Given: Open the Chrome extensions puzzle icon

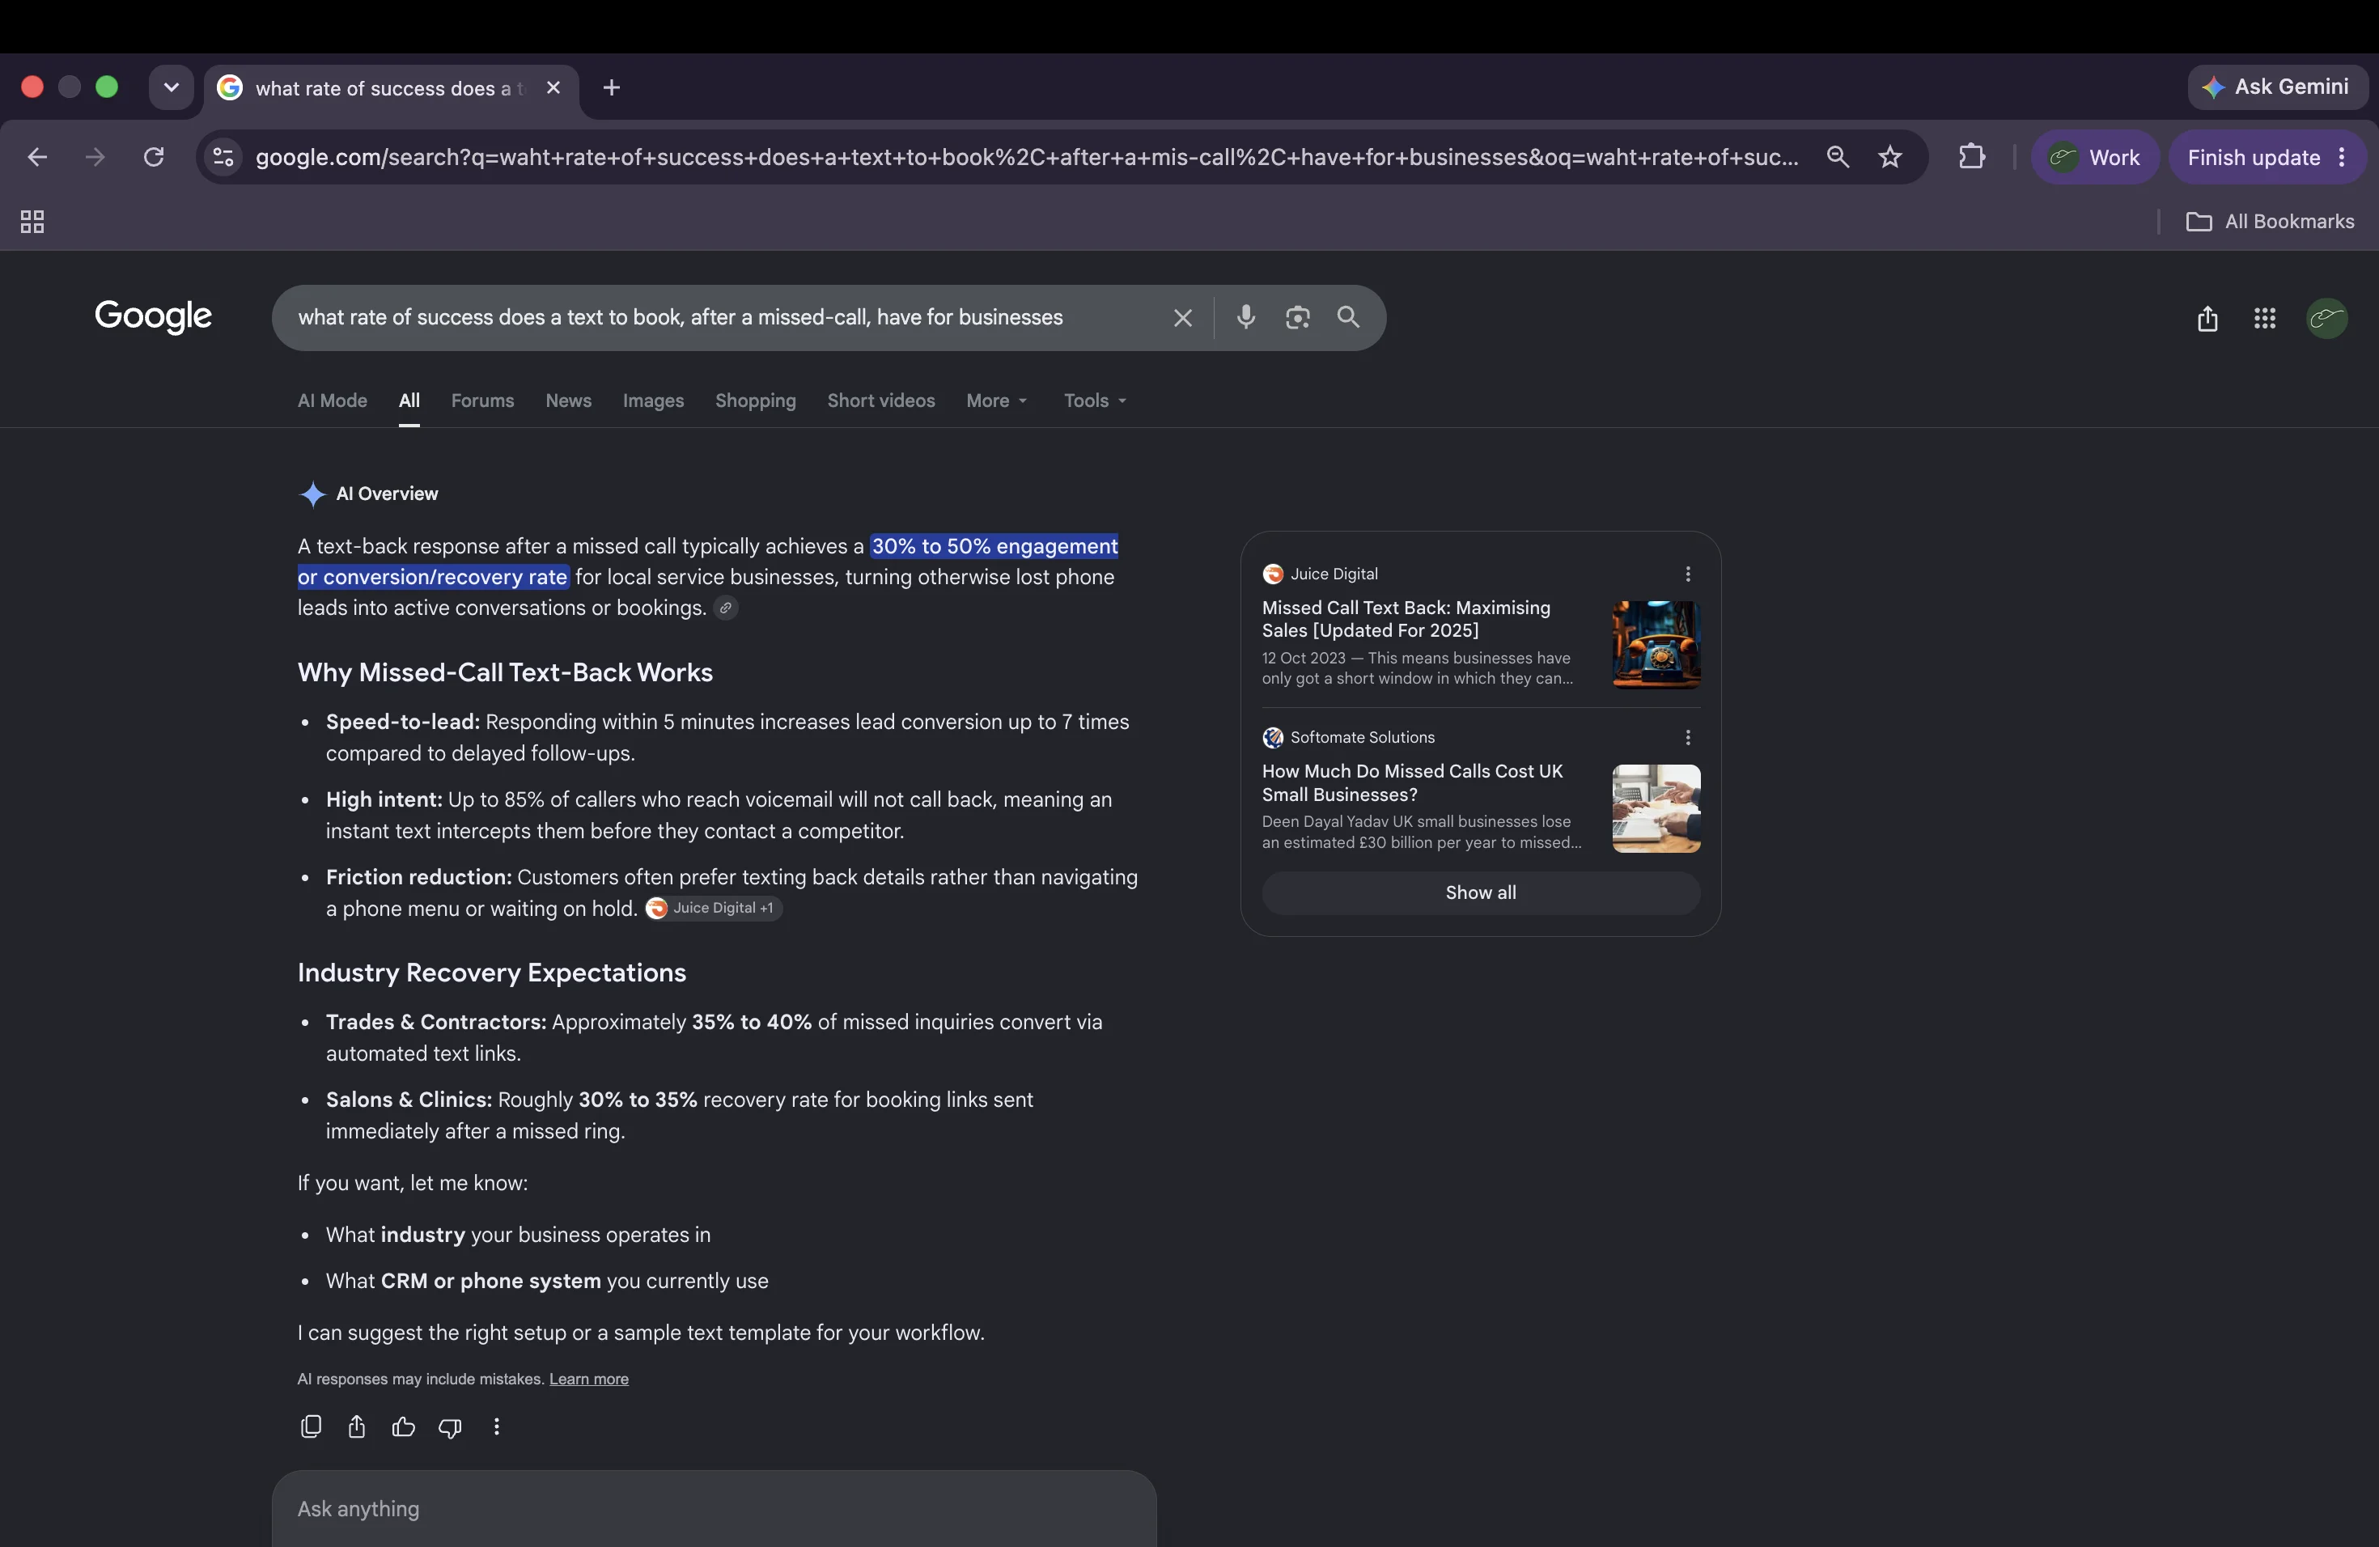Looking at the screenshot, I should pos(1971,157).
